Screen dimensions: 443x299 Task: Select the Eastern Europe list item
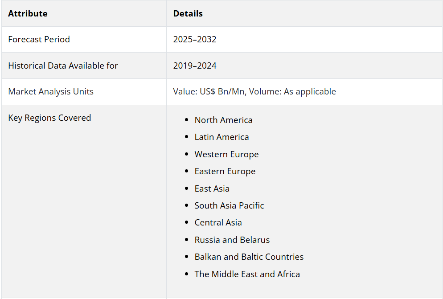[x=225, y=171]
